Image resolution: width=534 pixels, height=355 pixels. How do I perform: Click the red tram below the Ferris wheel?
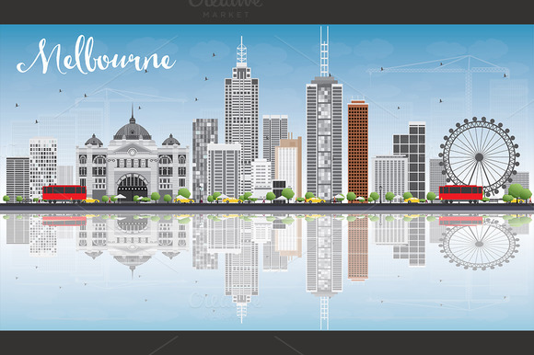pos(460,194)
